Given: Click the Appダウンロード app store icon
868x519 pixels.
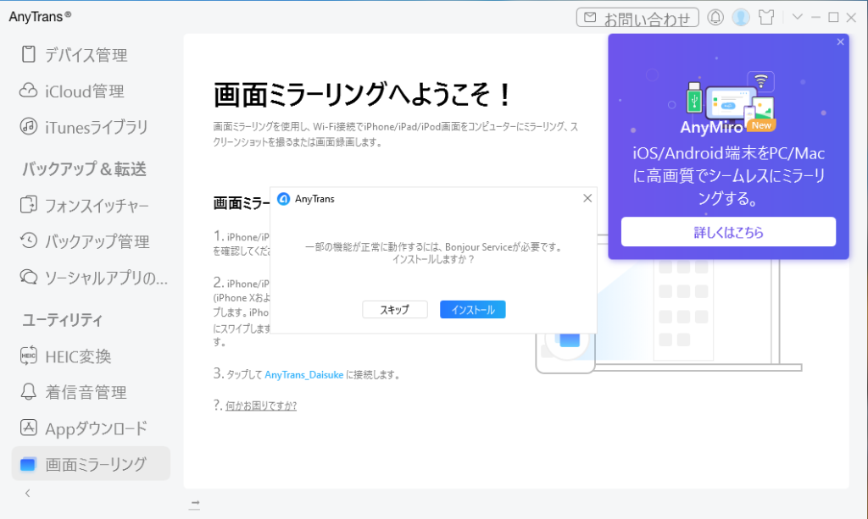Looking at the screenshot, I should coord(28,428).
